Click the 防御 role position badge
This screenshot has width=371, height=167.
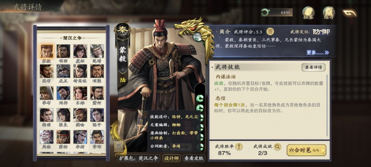(321, 31)
